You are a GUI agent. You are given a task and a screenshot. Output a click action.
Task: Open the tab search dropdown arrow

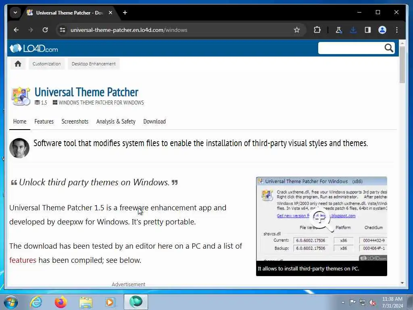15,13
